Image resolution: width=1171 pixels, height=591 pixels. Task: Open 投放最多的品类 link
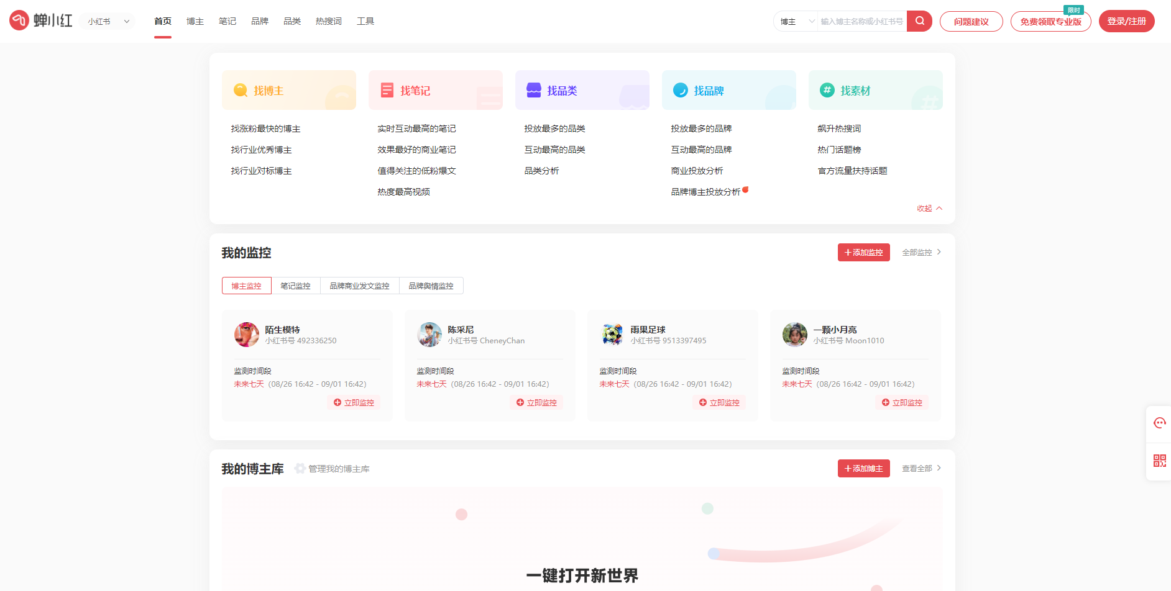[554, 129]
